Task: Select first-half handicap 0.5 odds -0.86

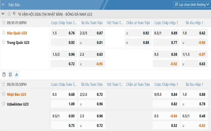Action: point(166,116)
